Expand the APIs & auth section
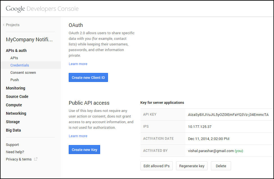The image size is (274, 179). [x=16, y=51]
